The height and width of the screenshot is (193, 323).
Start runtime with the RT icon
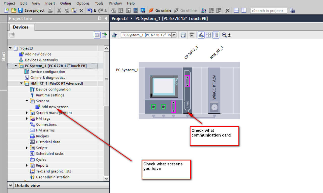pyautogui.click(x=143, y=10)
